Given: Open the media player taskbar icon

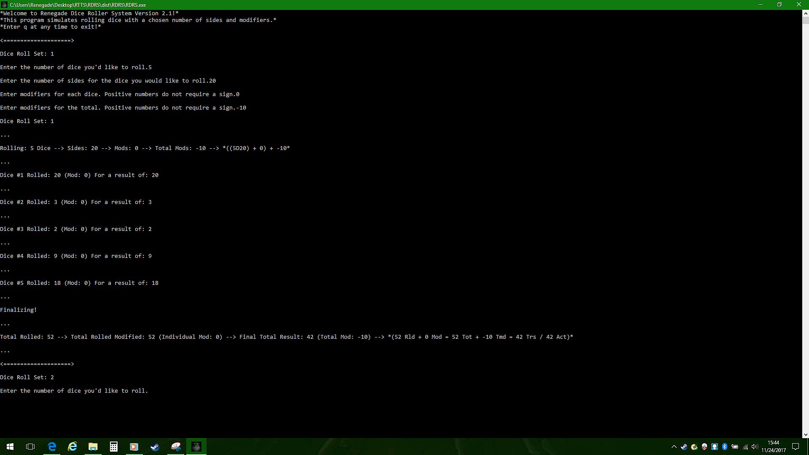Looking at the screenshot, I should coord(134,447).
